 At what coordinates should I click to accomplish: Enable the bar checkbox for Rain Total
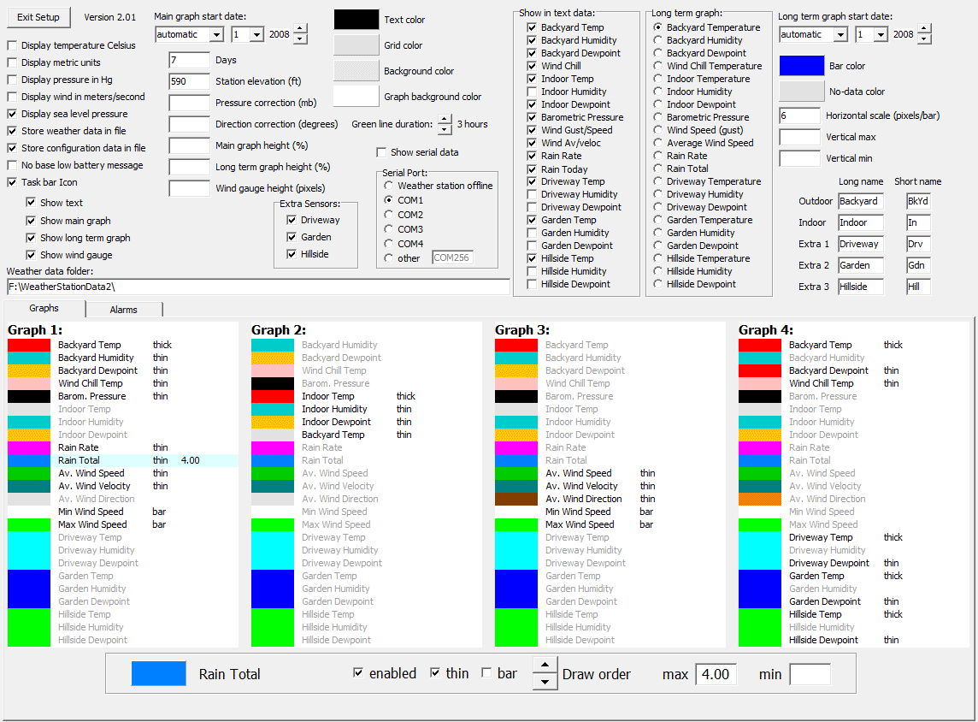pos(486,672)
